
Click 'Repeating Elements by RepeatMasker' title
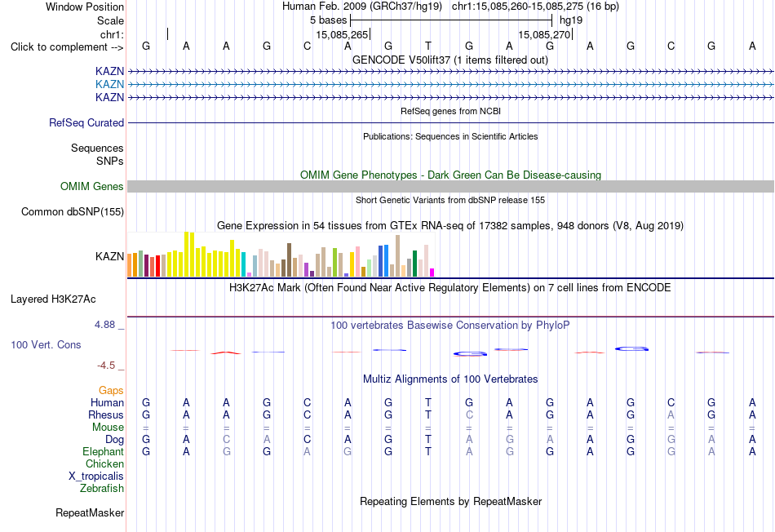pos(451,501)
